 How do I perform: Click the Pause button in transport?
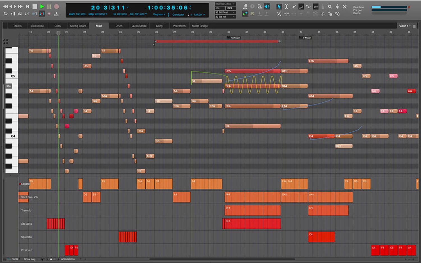point(49,6)
